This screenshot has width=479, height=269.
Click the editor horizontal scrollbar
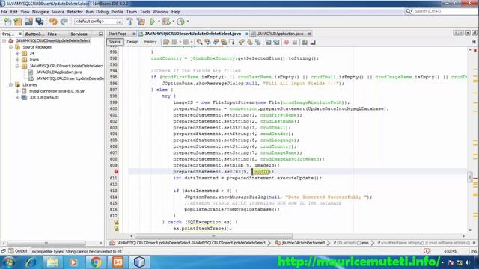tap(213, 236)
